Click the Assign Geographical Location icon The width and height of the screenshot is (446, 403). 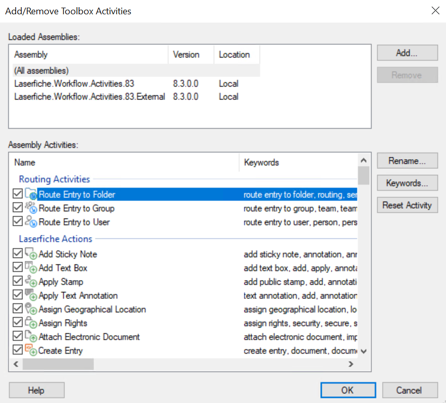[x=31, y=309]
